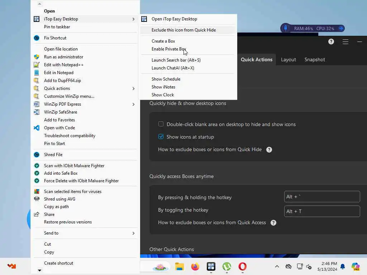Expand the iTop Easy Desktop submenu arrow

coord(133,19)
